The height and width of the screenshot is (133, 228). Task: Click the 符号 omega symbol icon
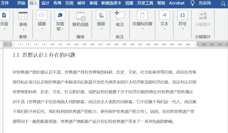[182, 15]
